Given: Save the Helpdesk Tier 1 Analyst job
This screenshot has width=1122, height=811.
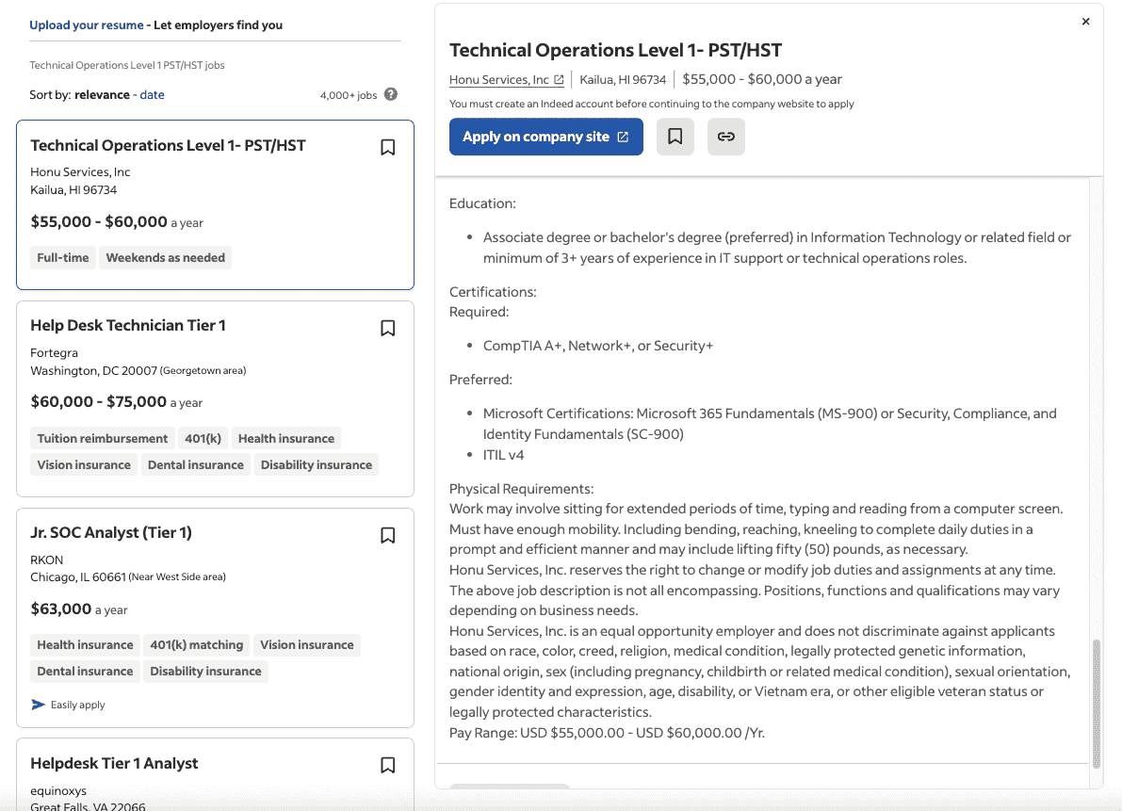Looking at the screenshot, I should click(387, 765).
